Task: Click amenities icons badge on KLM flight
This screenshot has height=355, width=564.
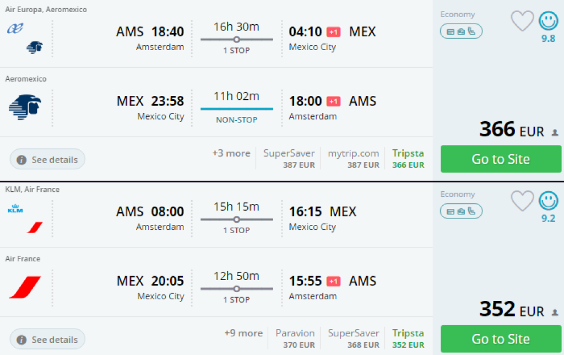Action: click(x=461, y=211)
